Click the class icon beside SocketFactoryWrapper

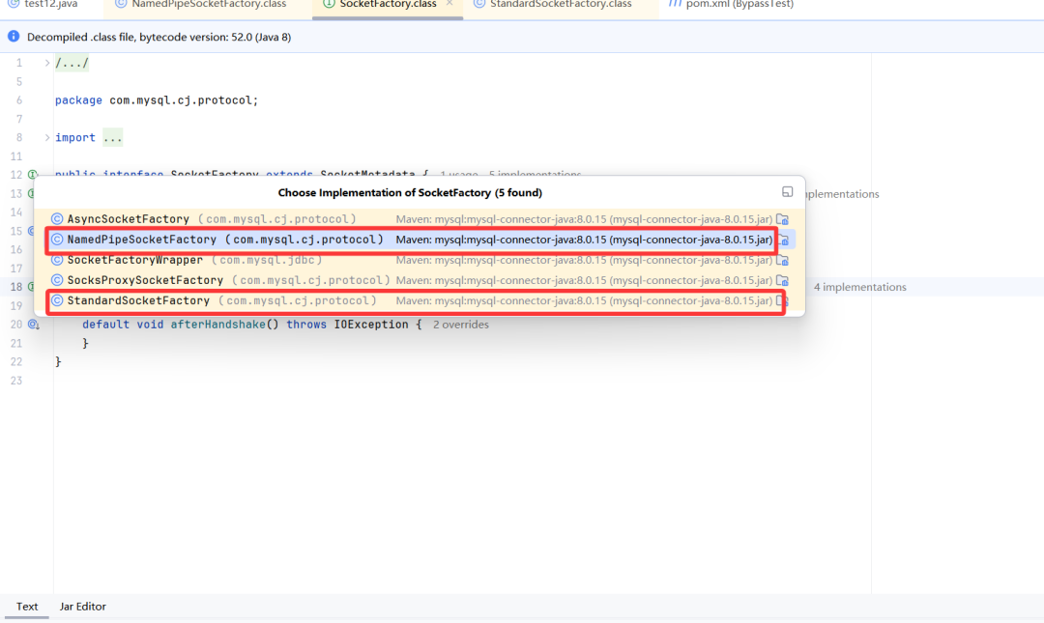(x=57, y=260)
